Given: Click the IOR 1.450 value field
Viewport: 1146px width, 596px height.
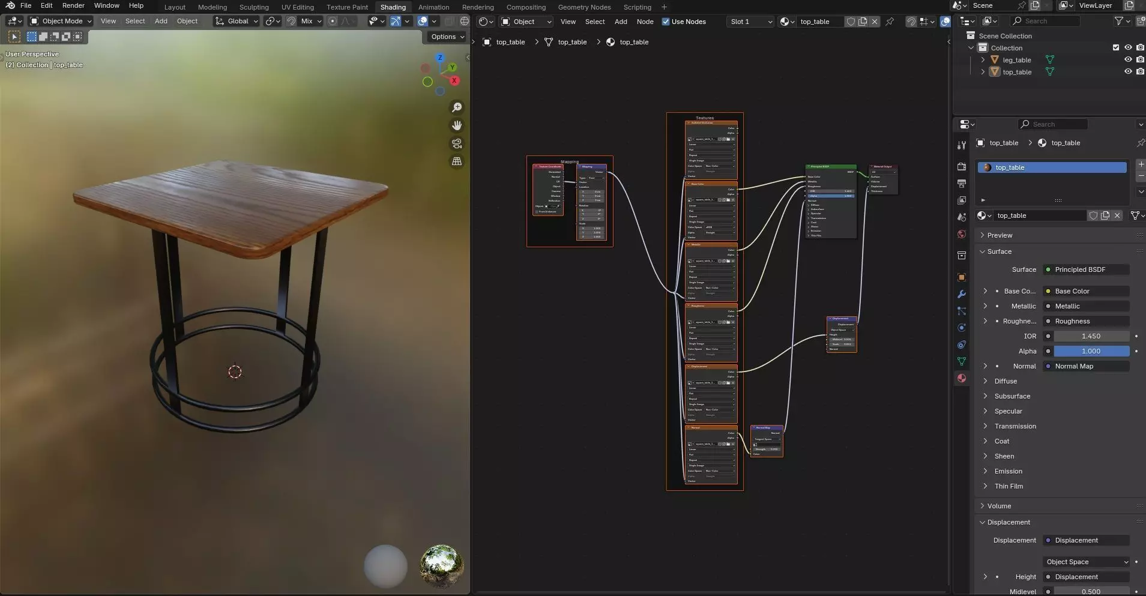Looking at the screenshot, I should click(x=1091, y=336).
